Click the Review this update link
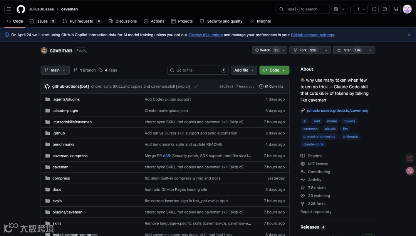This screenshot has height=236, width=416. tap(206, 35)
